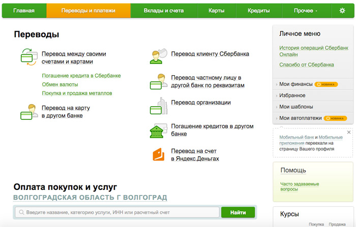Open Перевод на счет в Яндекс.Деньгах
The width and height of the screenshot is (356, 227).
click(195, 155)
